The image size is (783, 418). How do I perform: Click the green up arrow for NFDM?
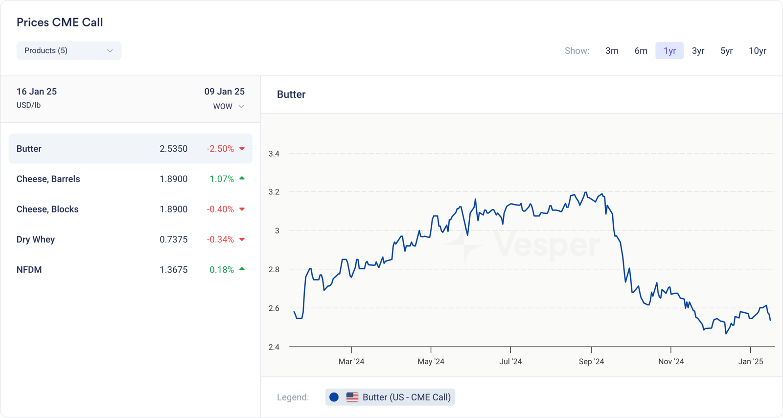pyautogui.click(x=242, y=269)
